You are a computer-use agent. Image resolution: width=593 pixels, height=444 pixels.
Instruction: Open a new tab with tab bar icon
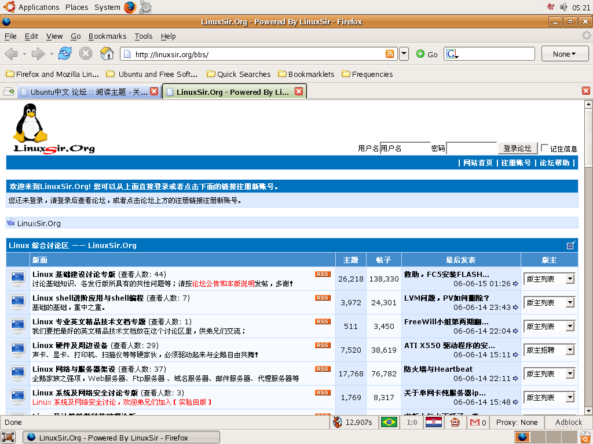point(8,91)
